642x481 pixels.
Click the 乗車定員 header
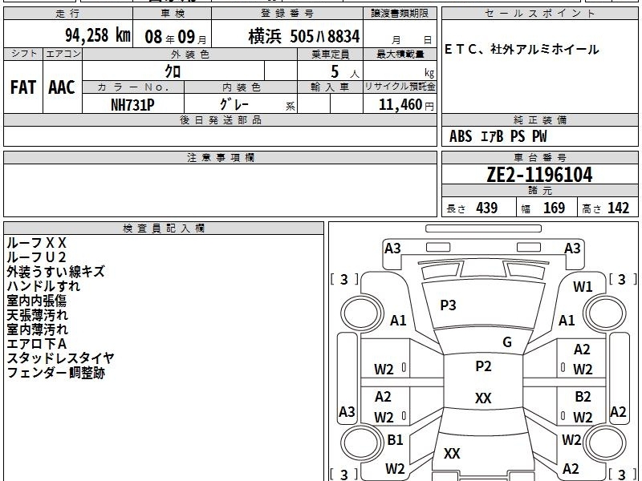pyautogui.click(x=330, y=54)
